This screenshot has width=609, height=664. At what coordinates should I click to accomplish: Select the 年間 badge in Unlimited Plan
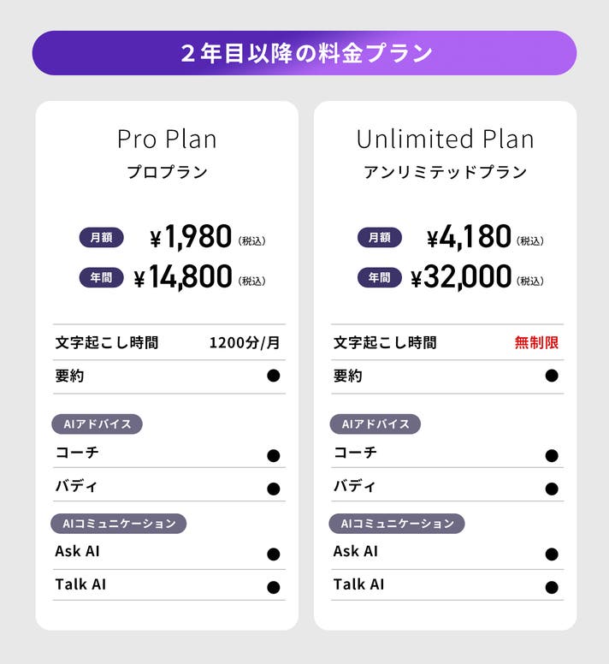[379, 278]
